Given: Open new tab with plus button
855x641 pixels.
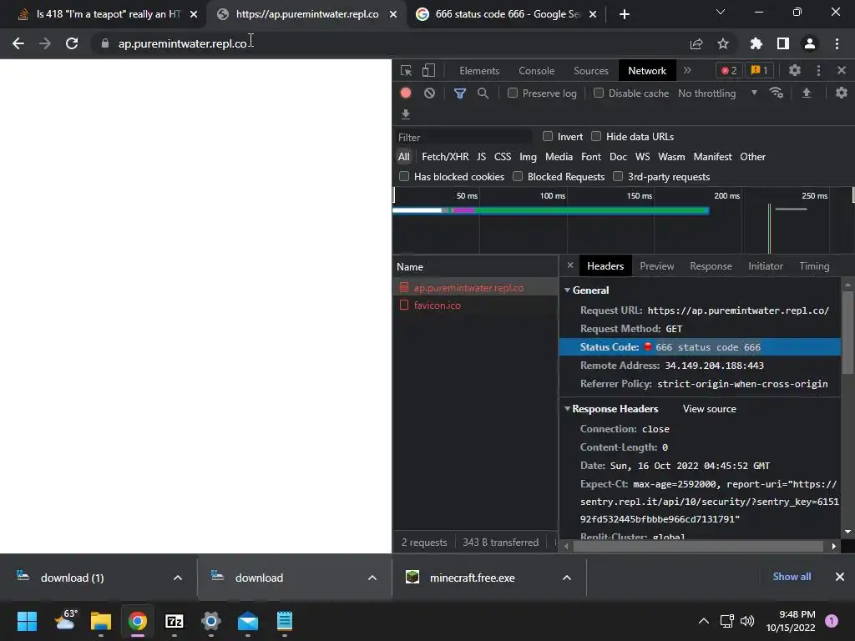Looking at the screenshot, I should coord(625,14).
